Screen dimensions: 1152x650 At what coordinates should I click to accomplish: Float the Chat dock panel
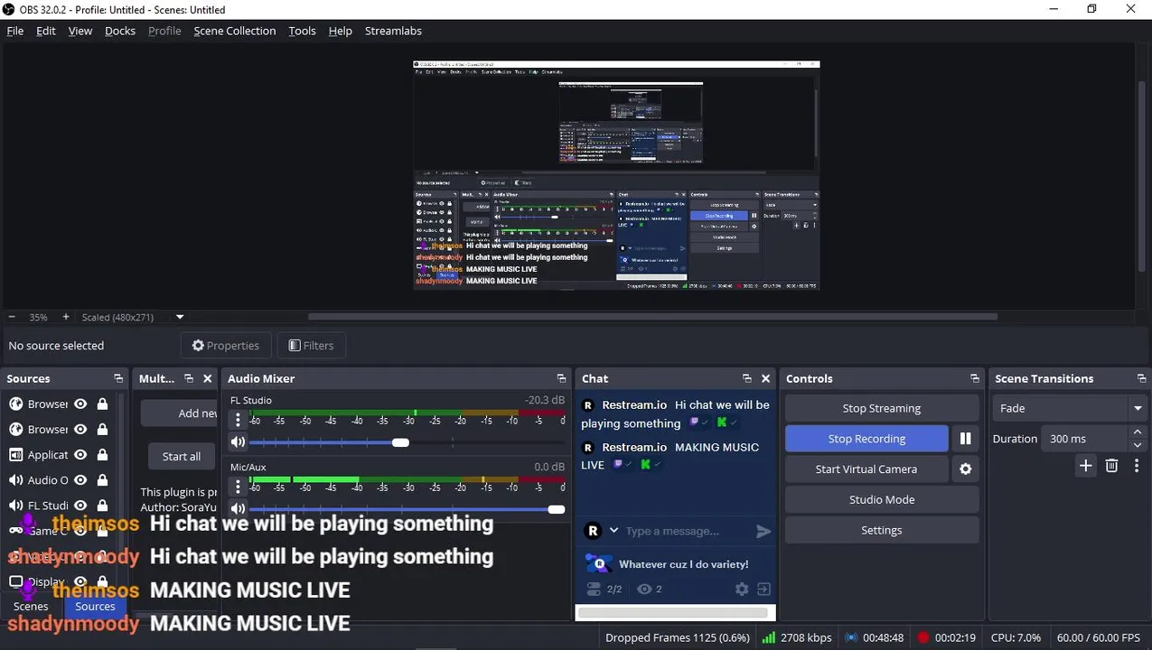click(746, 378)
